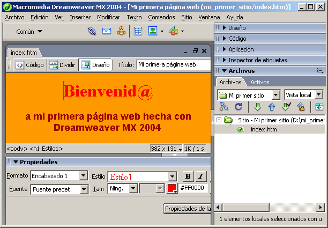Image resolution: width=328 pixels, height=228 pixels.
Task: Insert an email link from the toolbar
Action: coord(107,32)
